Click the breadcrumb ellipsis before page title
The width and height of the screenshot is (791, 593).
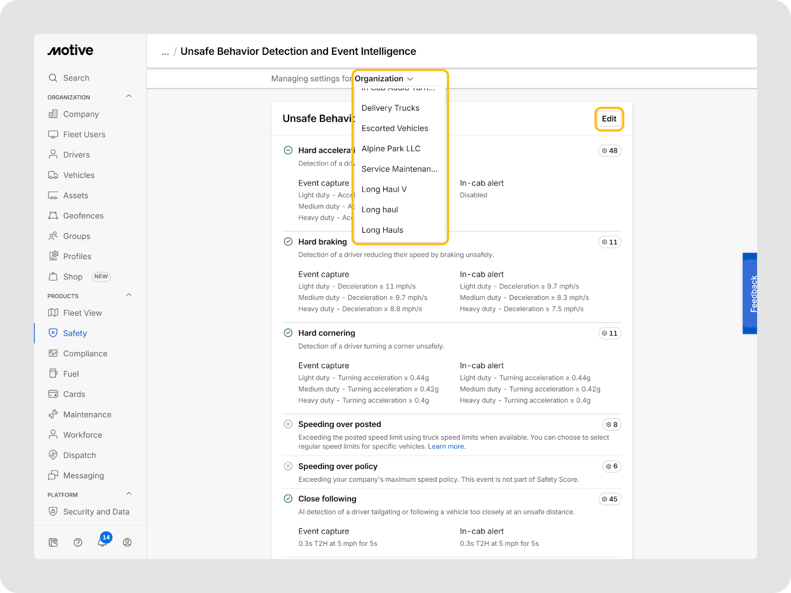[x=165, y=52]
